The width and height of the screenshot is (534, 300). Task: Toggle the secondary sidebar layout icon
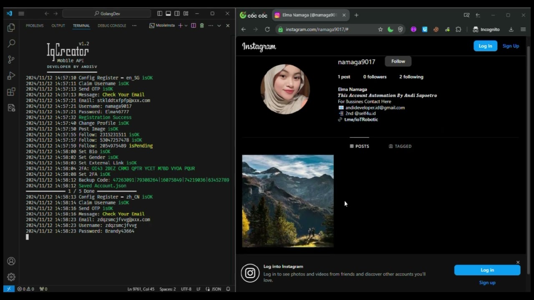click(177, 13)
